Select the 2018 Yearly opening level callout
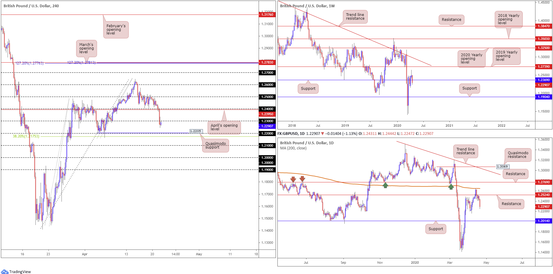 click(x=509, y=19)
